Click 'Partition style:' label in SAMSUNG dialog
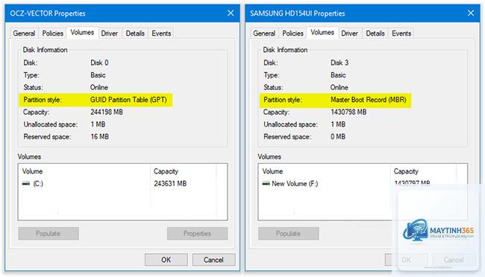Image resolution: width=485 pixels, height=277 pixels. 282,100
